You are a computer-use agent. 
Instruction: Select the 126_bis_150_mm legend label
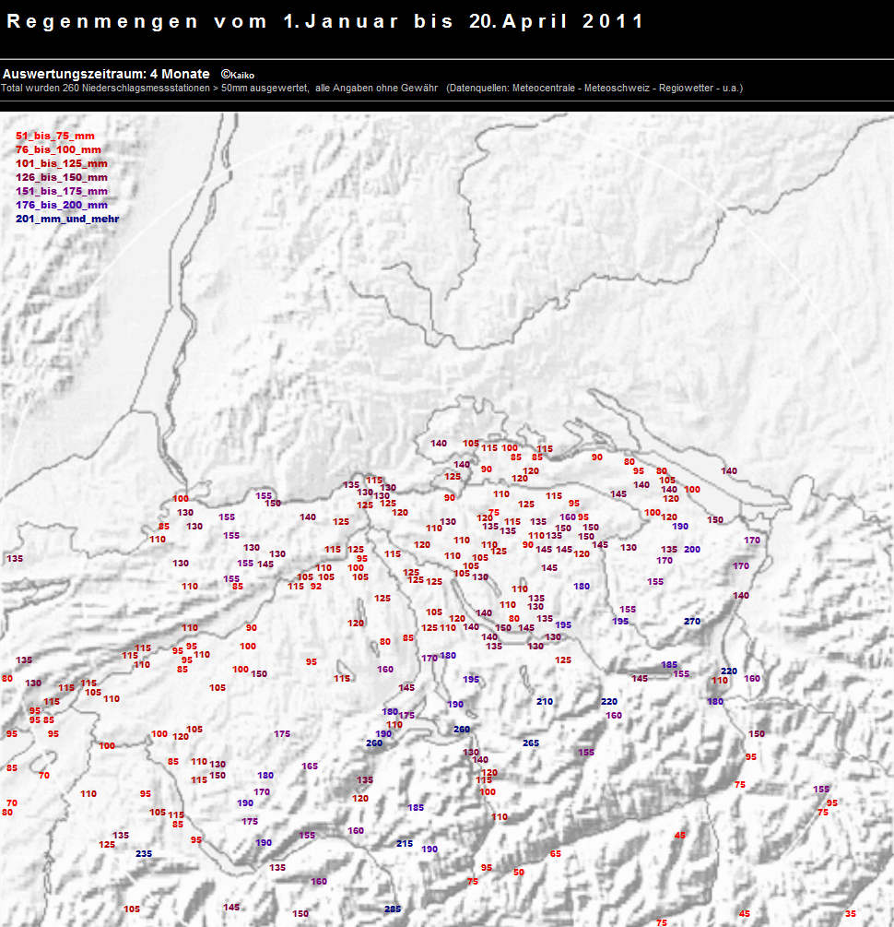coord(61,177)
